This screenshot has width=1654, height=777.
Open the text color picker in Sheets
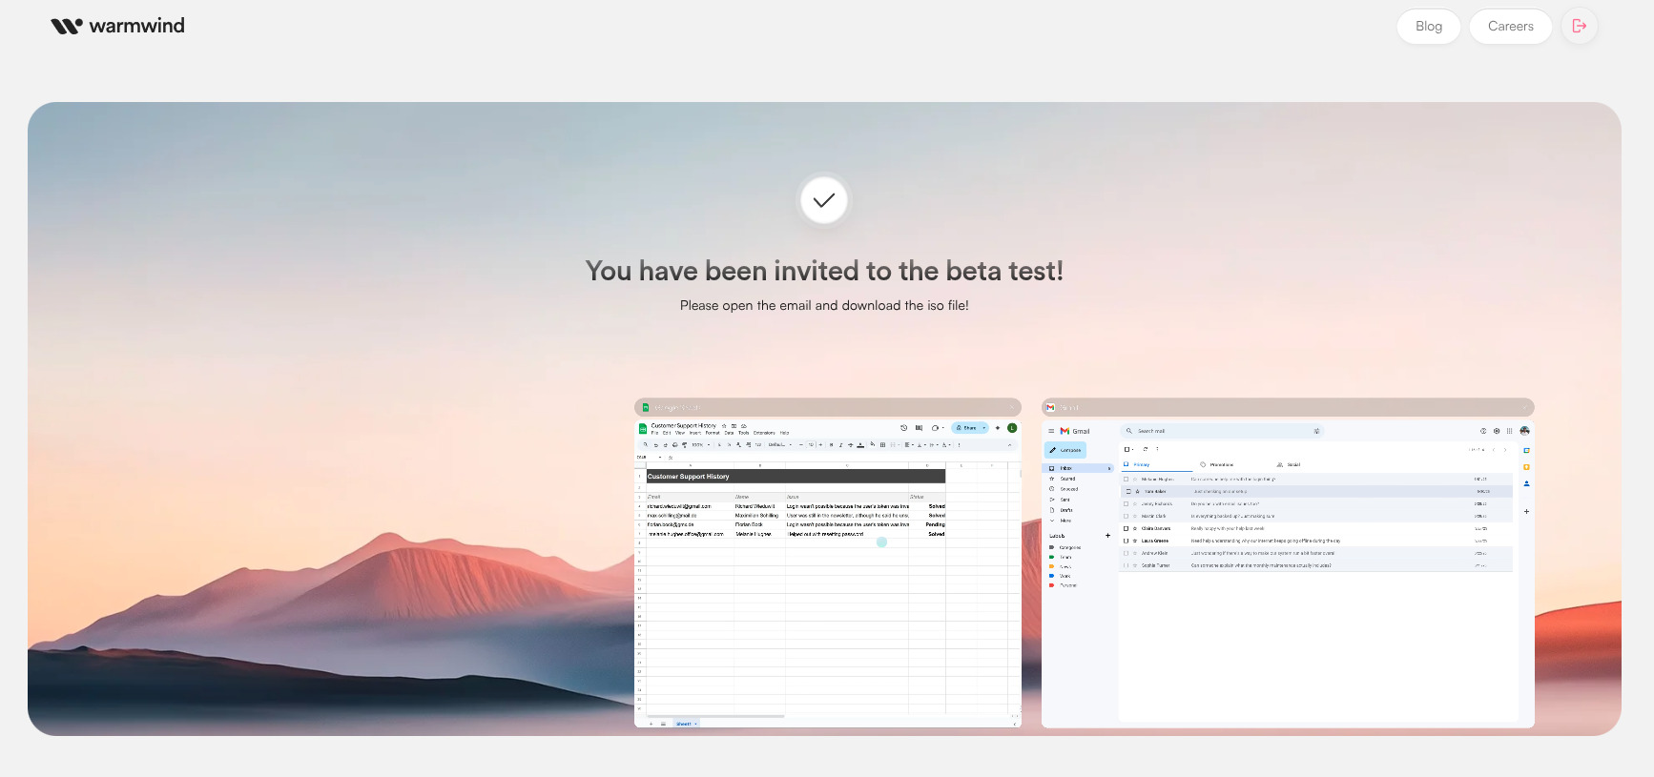861,445
